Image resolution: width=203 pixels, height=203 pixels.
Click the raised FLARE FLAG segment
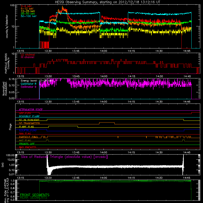pyautogui.click(x=63, y=126)
